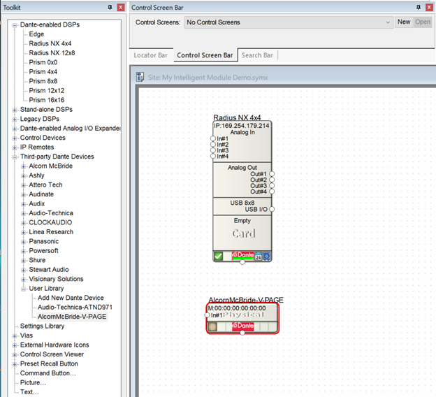
Task: Click the IP:169.254.179.214 address on Radius NX
Action: (242, 126)
